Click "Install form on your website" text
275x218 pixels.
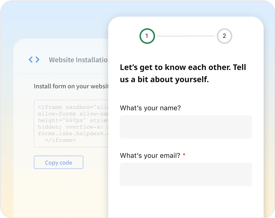[71, 86]
